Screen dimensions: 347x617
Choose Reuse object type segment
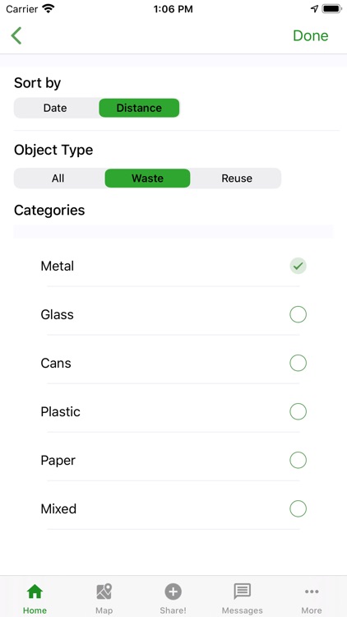[x=237, y=179]
